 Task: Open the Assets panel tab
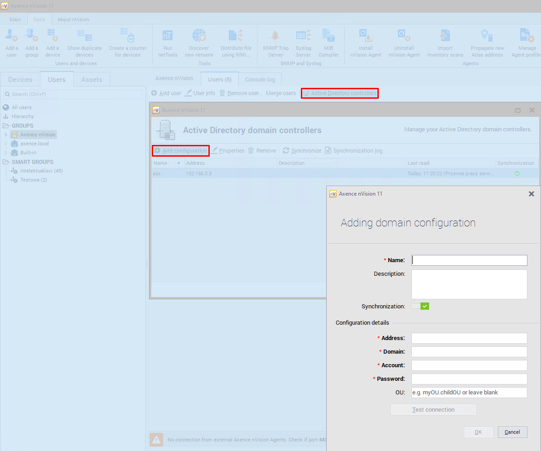pos(92,79)
